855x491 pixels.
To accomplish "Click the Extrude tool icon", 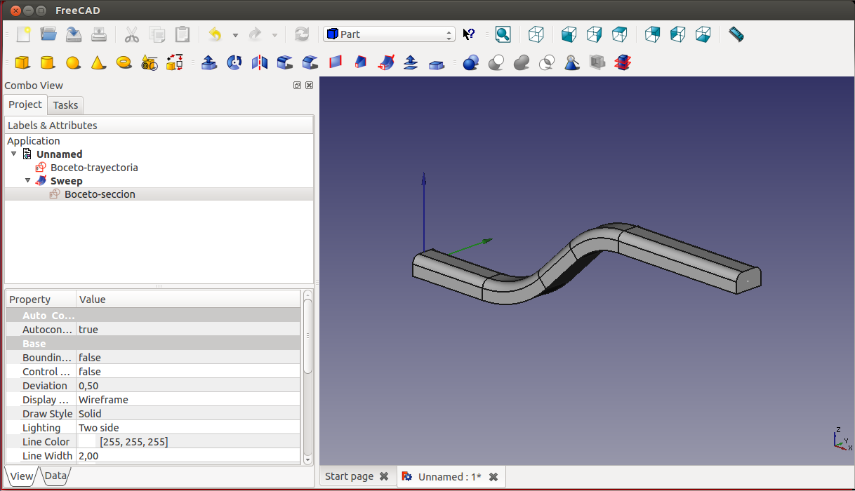I will [208, 63].
